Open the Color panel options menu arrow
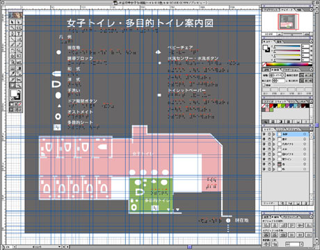This screenshot has width=320, height=250. point(311,42)
